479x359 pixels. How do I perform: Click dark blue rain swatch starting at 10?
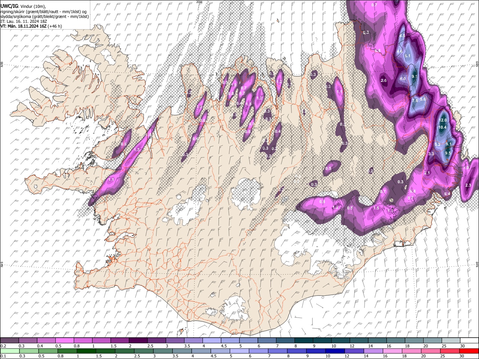coord(335,351)
